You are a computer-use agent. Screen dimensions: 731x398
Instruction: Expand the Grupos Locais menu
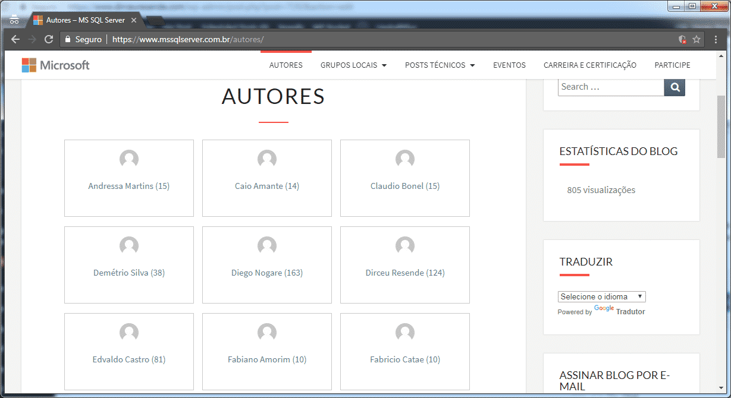coord(353,65)
